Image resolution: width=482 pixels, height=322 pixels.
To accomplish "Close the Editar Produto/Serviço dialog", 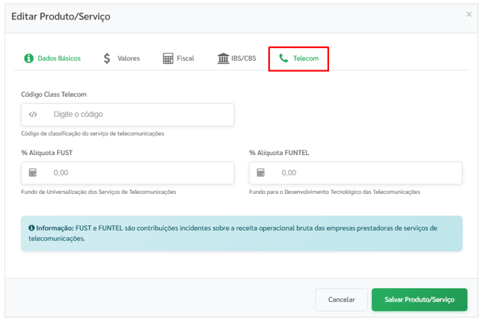I will click(469, 14).
